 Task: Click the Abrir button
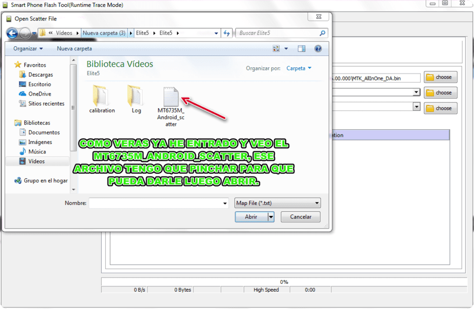251,217
